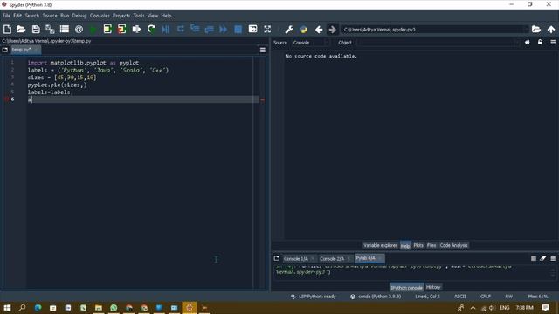Image resolution: width=559 pixels, height=314 pixels.
Task: Click the debugger step into icon
Action: (195, 29)
